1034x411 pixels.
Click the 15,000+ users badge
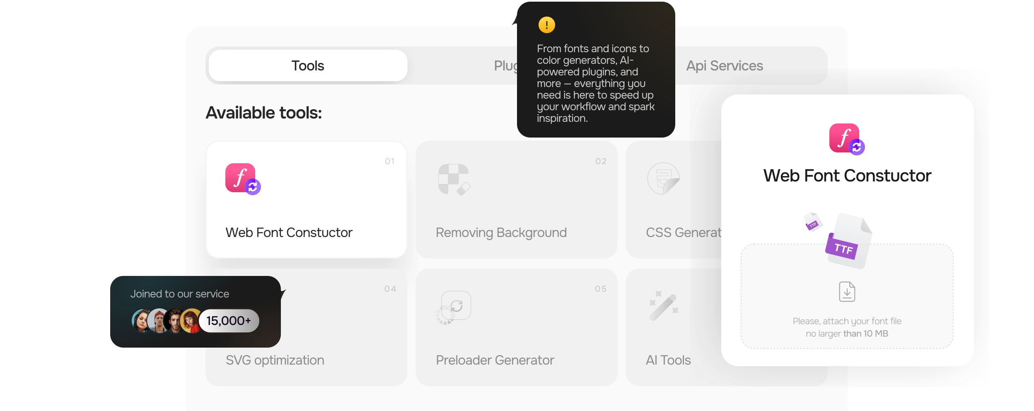click(x=229, y=321)
